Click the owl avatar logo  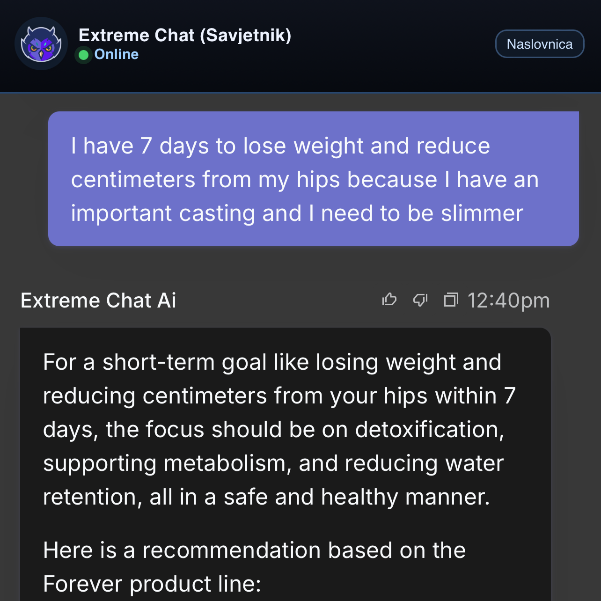(x=41, y=44)
